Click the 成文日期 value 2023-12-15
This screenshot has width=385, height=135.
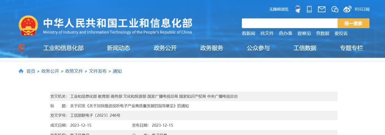coord(80,125)
